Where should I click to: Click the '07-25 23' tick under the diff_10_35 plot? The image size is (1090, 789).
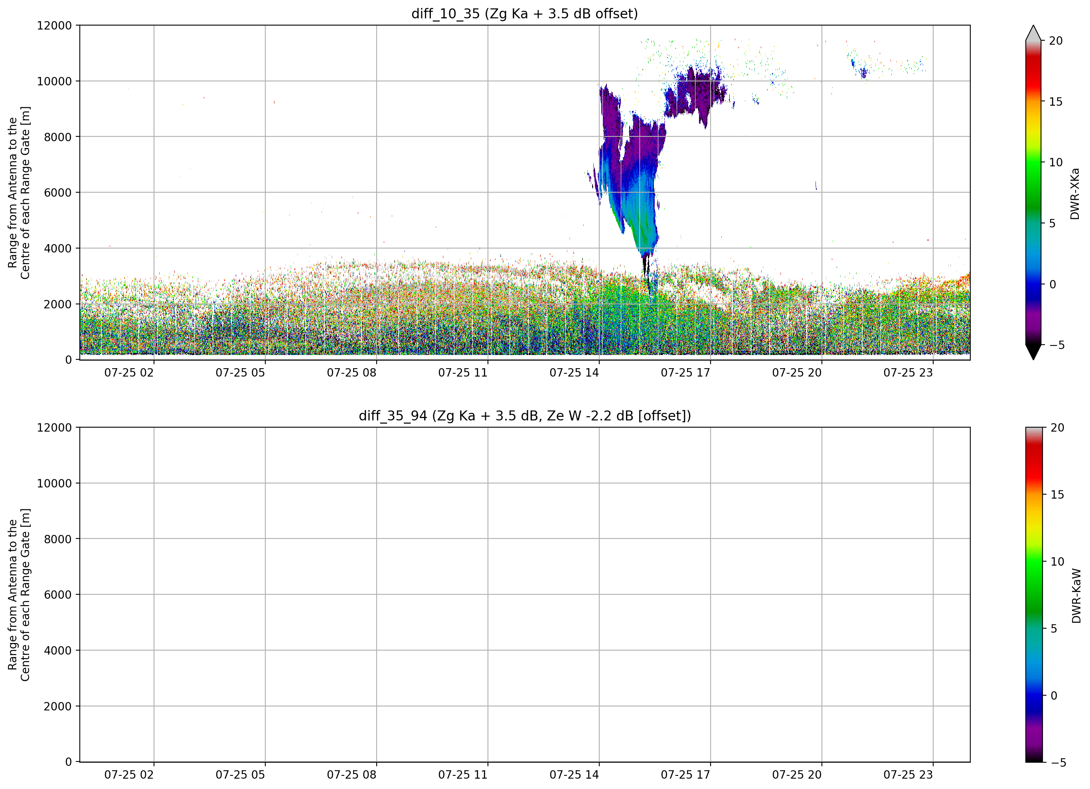click(x=908, y=373)
